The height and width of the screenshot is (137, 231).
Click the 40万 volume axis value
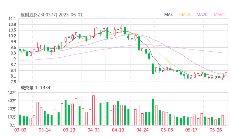point(12,92)
